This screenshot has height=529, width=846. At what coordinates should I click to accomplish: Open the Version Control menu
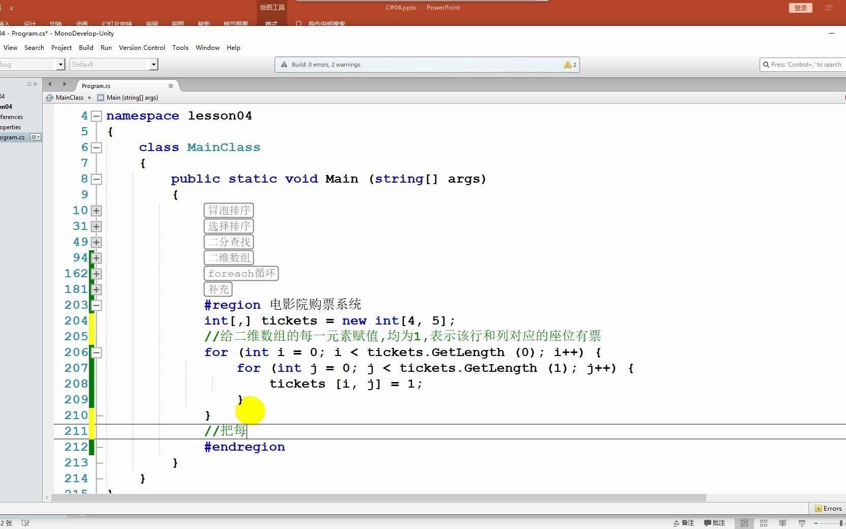click(142, 47)
